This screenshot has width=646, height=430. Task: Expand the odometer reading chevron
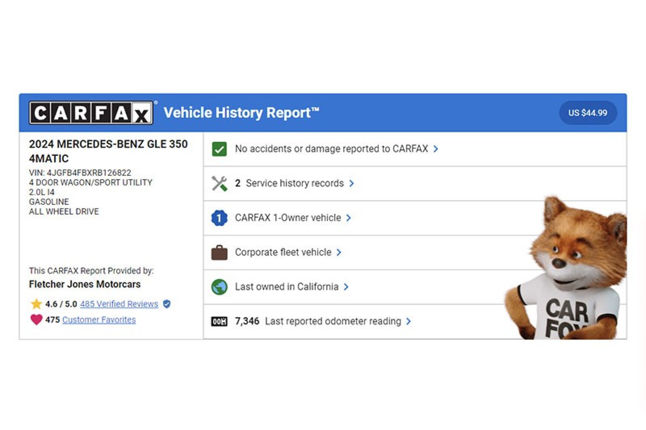pos(409,321)
